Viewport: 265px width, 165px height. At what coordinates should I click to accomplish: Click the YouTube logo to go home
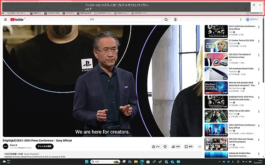click(16, 19)
